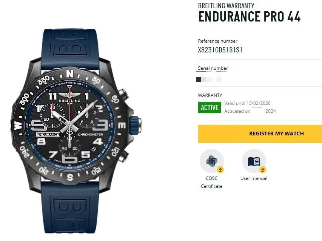Download the COSC Certificate icon
Viewport: 322px width, 241px height.
[x=212, y=161]
